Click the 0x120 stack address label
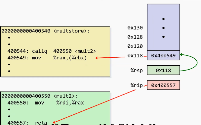 pos(135,46)
